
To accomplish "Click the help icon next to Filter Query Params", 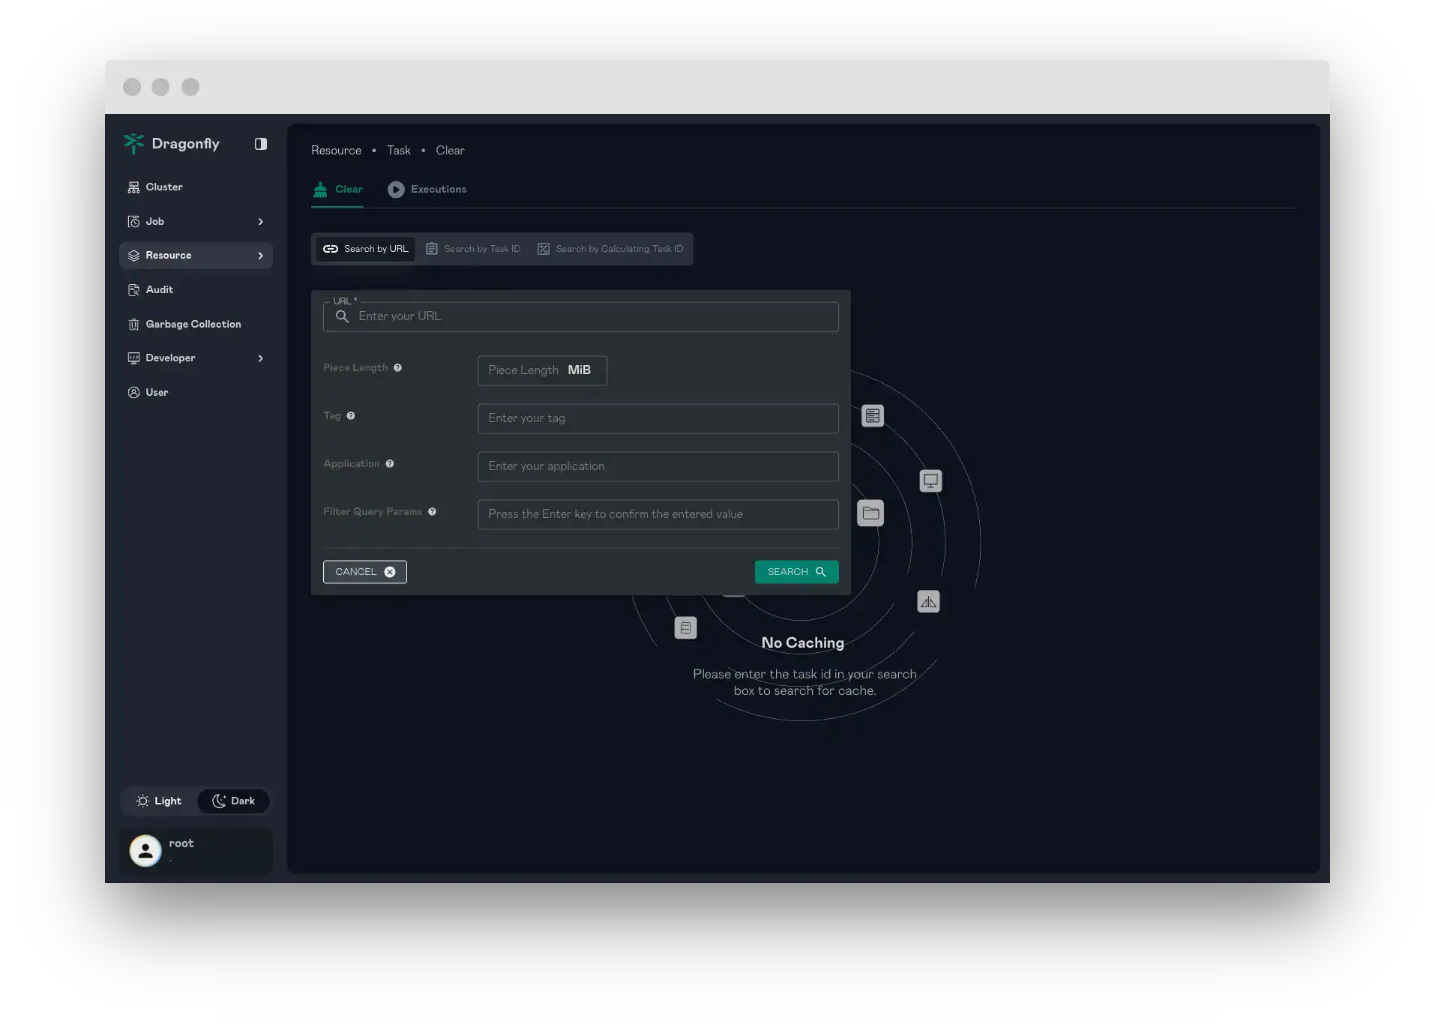I will point(433,512).
